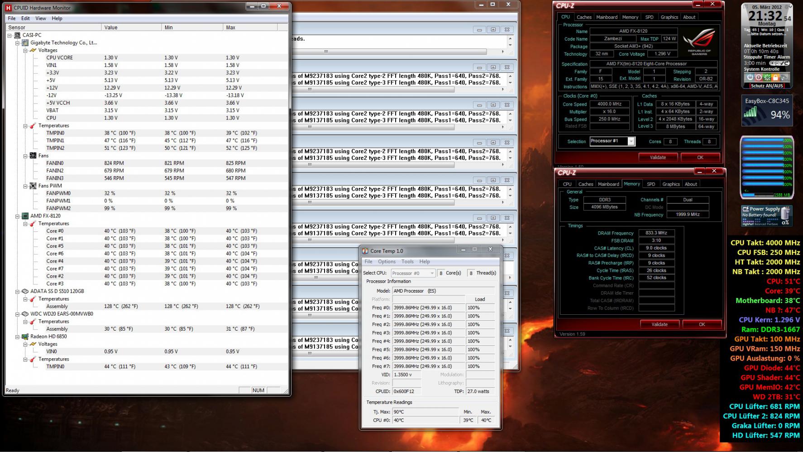803x452 pixels.
Task: Click the Max column header in HWMonitor
Action: tap(250, 27)
